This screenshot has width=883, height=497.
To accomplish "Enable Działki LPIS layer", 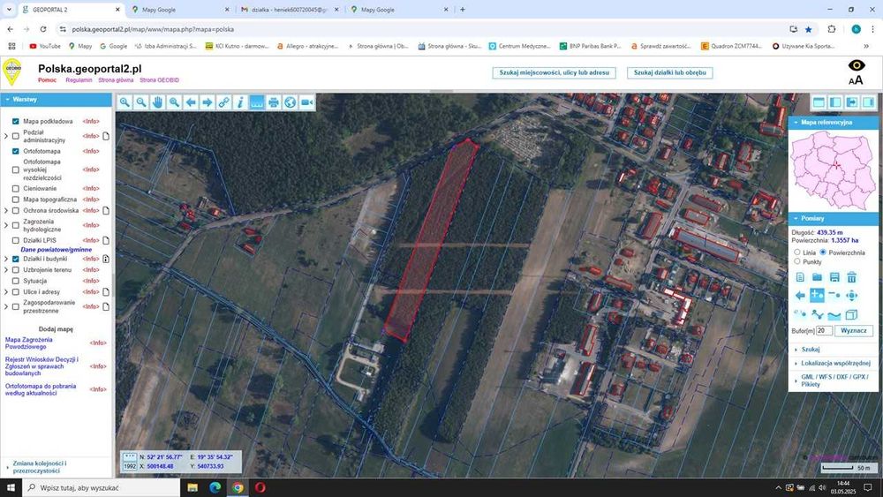I will [15, 240].
